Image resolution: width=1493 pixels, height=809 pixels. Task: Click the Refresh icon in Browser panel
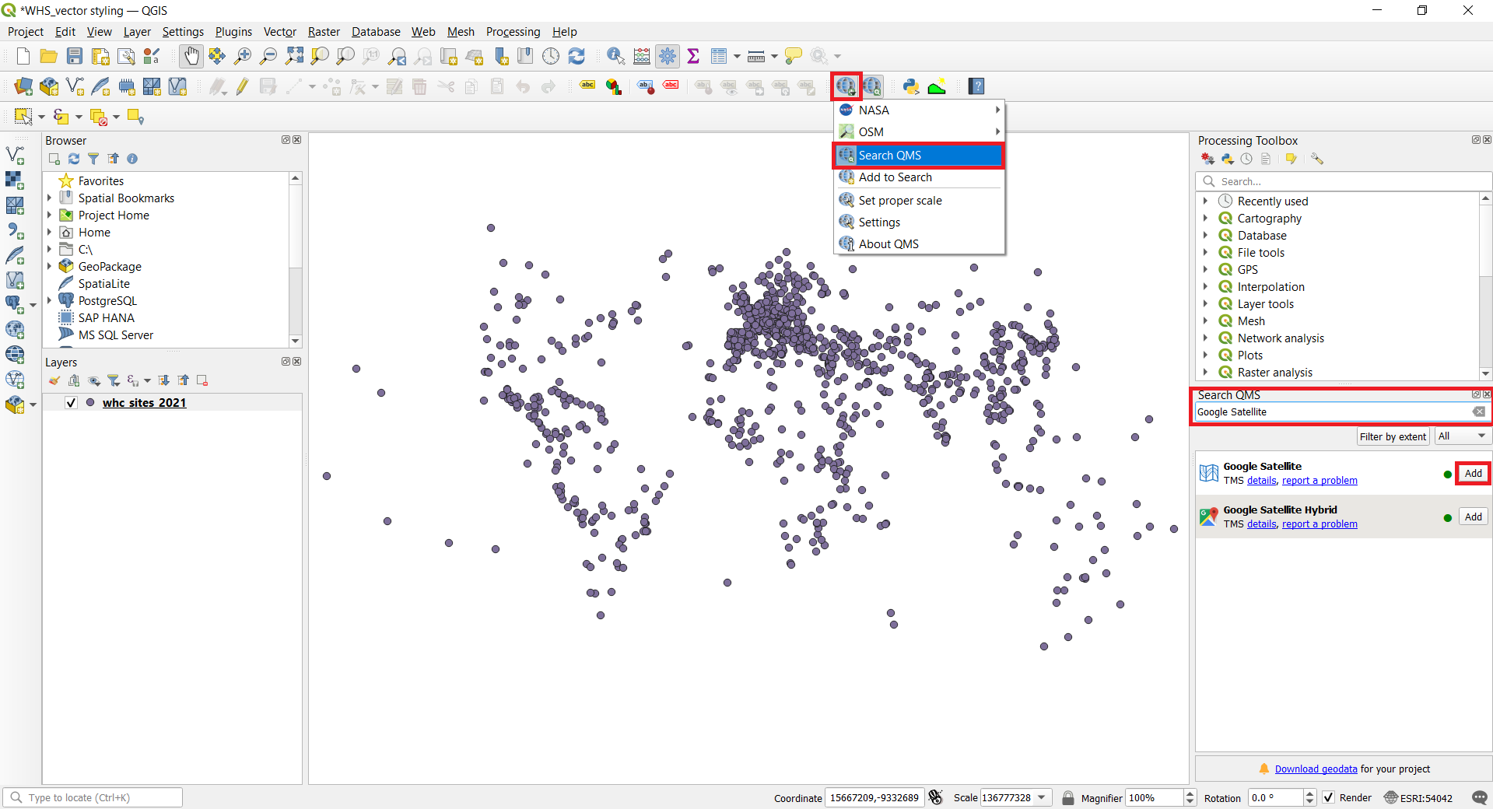[x=74, y=159]
